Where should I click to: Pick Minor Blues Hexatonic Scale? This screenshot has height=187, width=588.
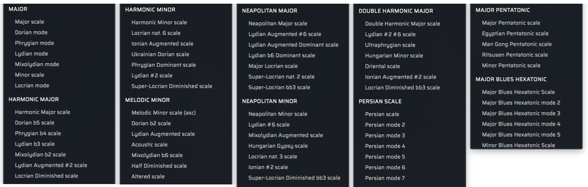point(518,145)
